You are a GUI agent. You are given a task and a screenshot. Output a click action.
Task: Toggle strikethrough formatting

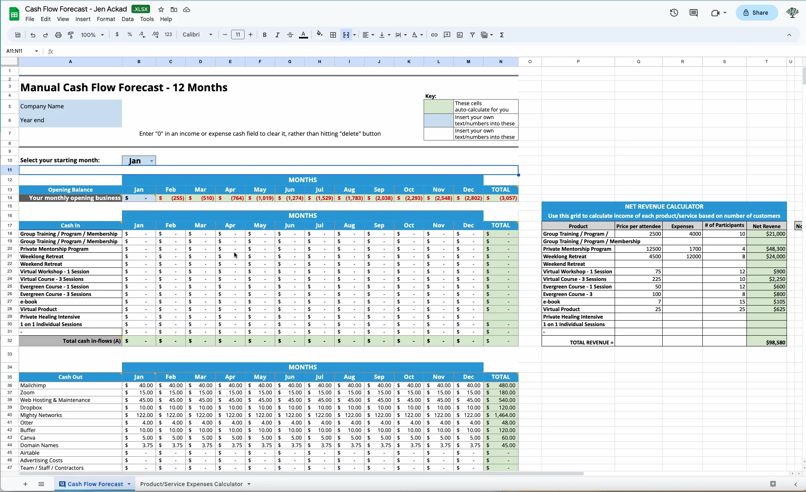click(x=290, y=35)
